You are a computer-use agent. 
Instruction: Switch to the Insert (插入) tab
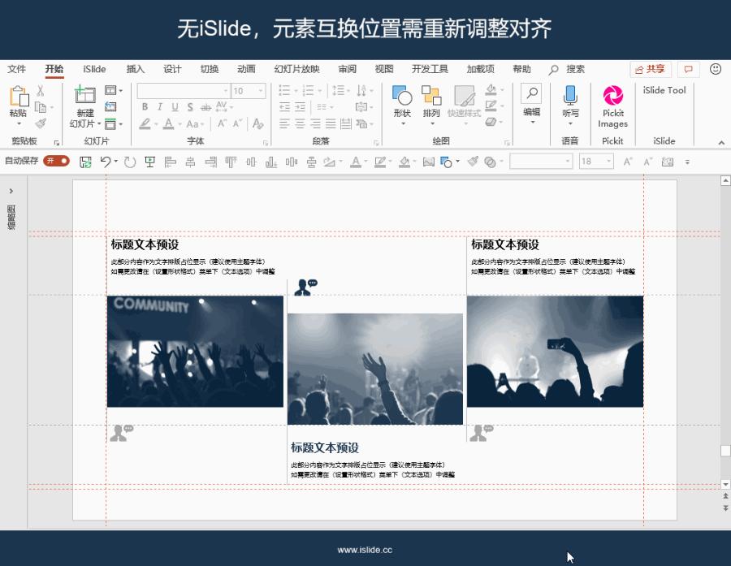[x=135, y=69]
